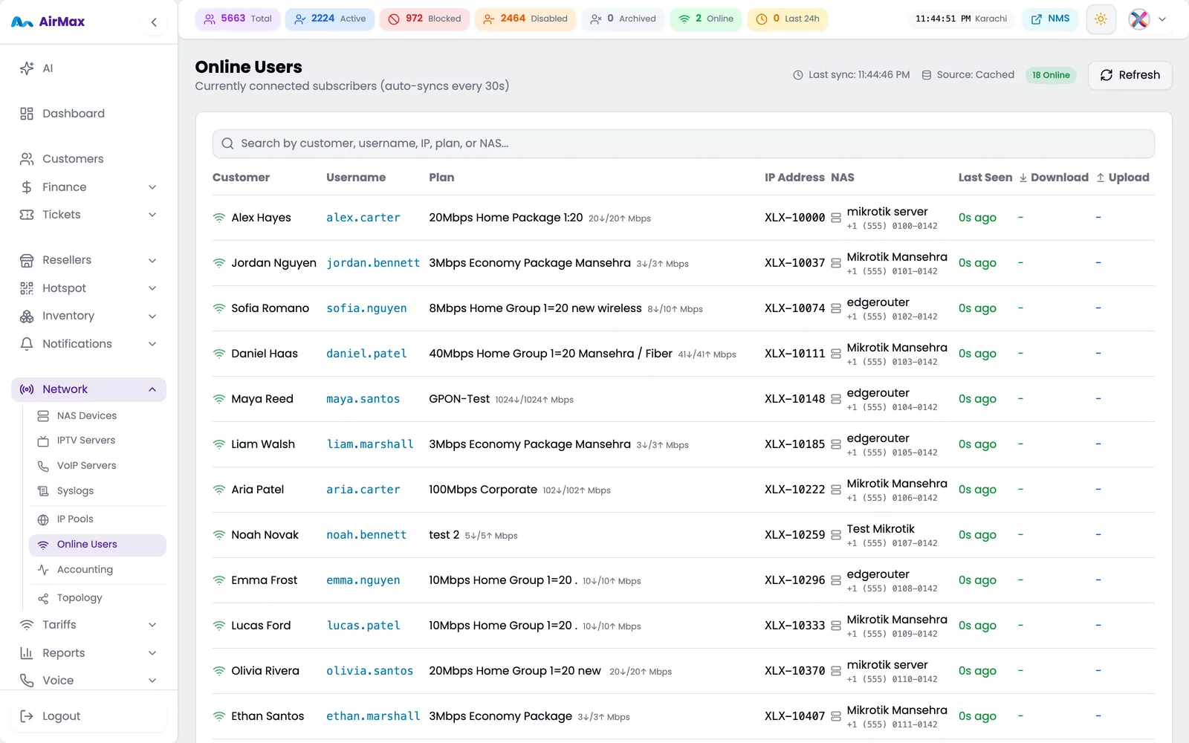1189x743 pixels.
Task: Click the 18 Online status badge
Action: [x=1051, y=75]
